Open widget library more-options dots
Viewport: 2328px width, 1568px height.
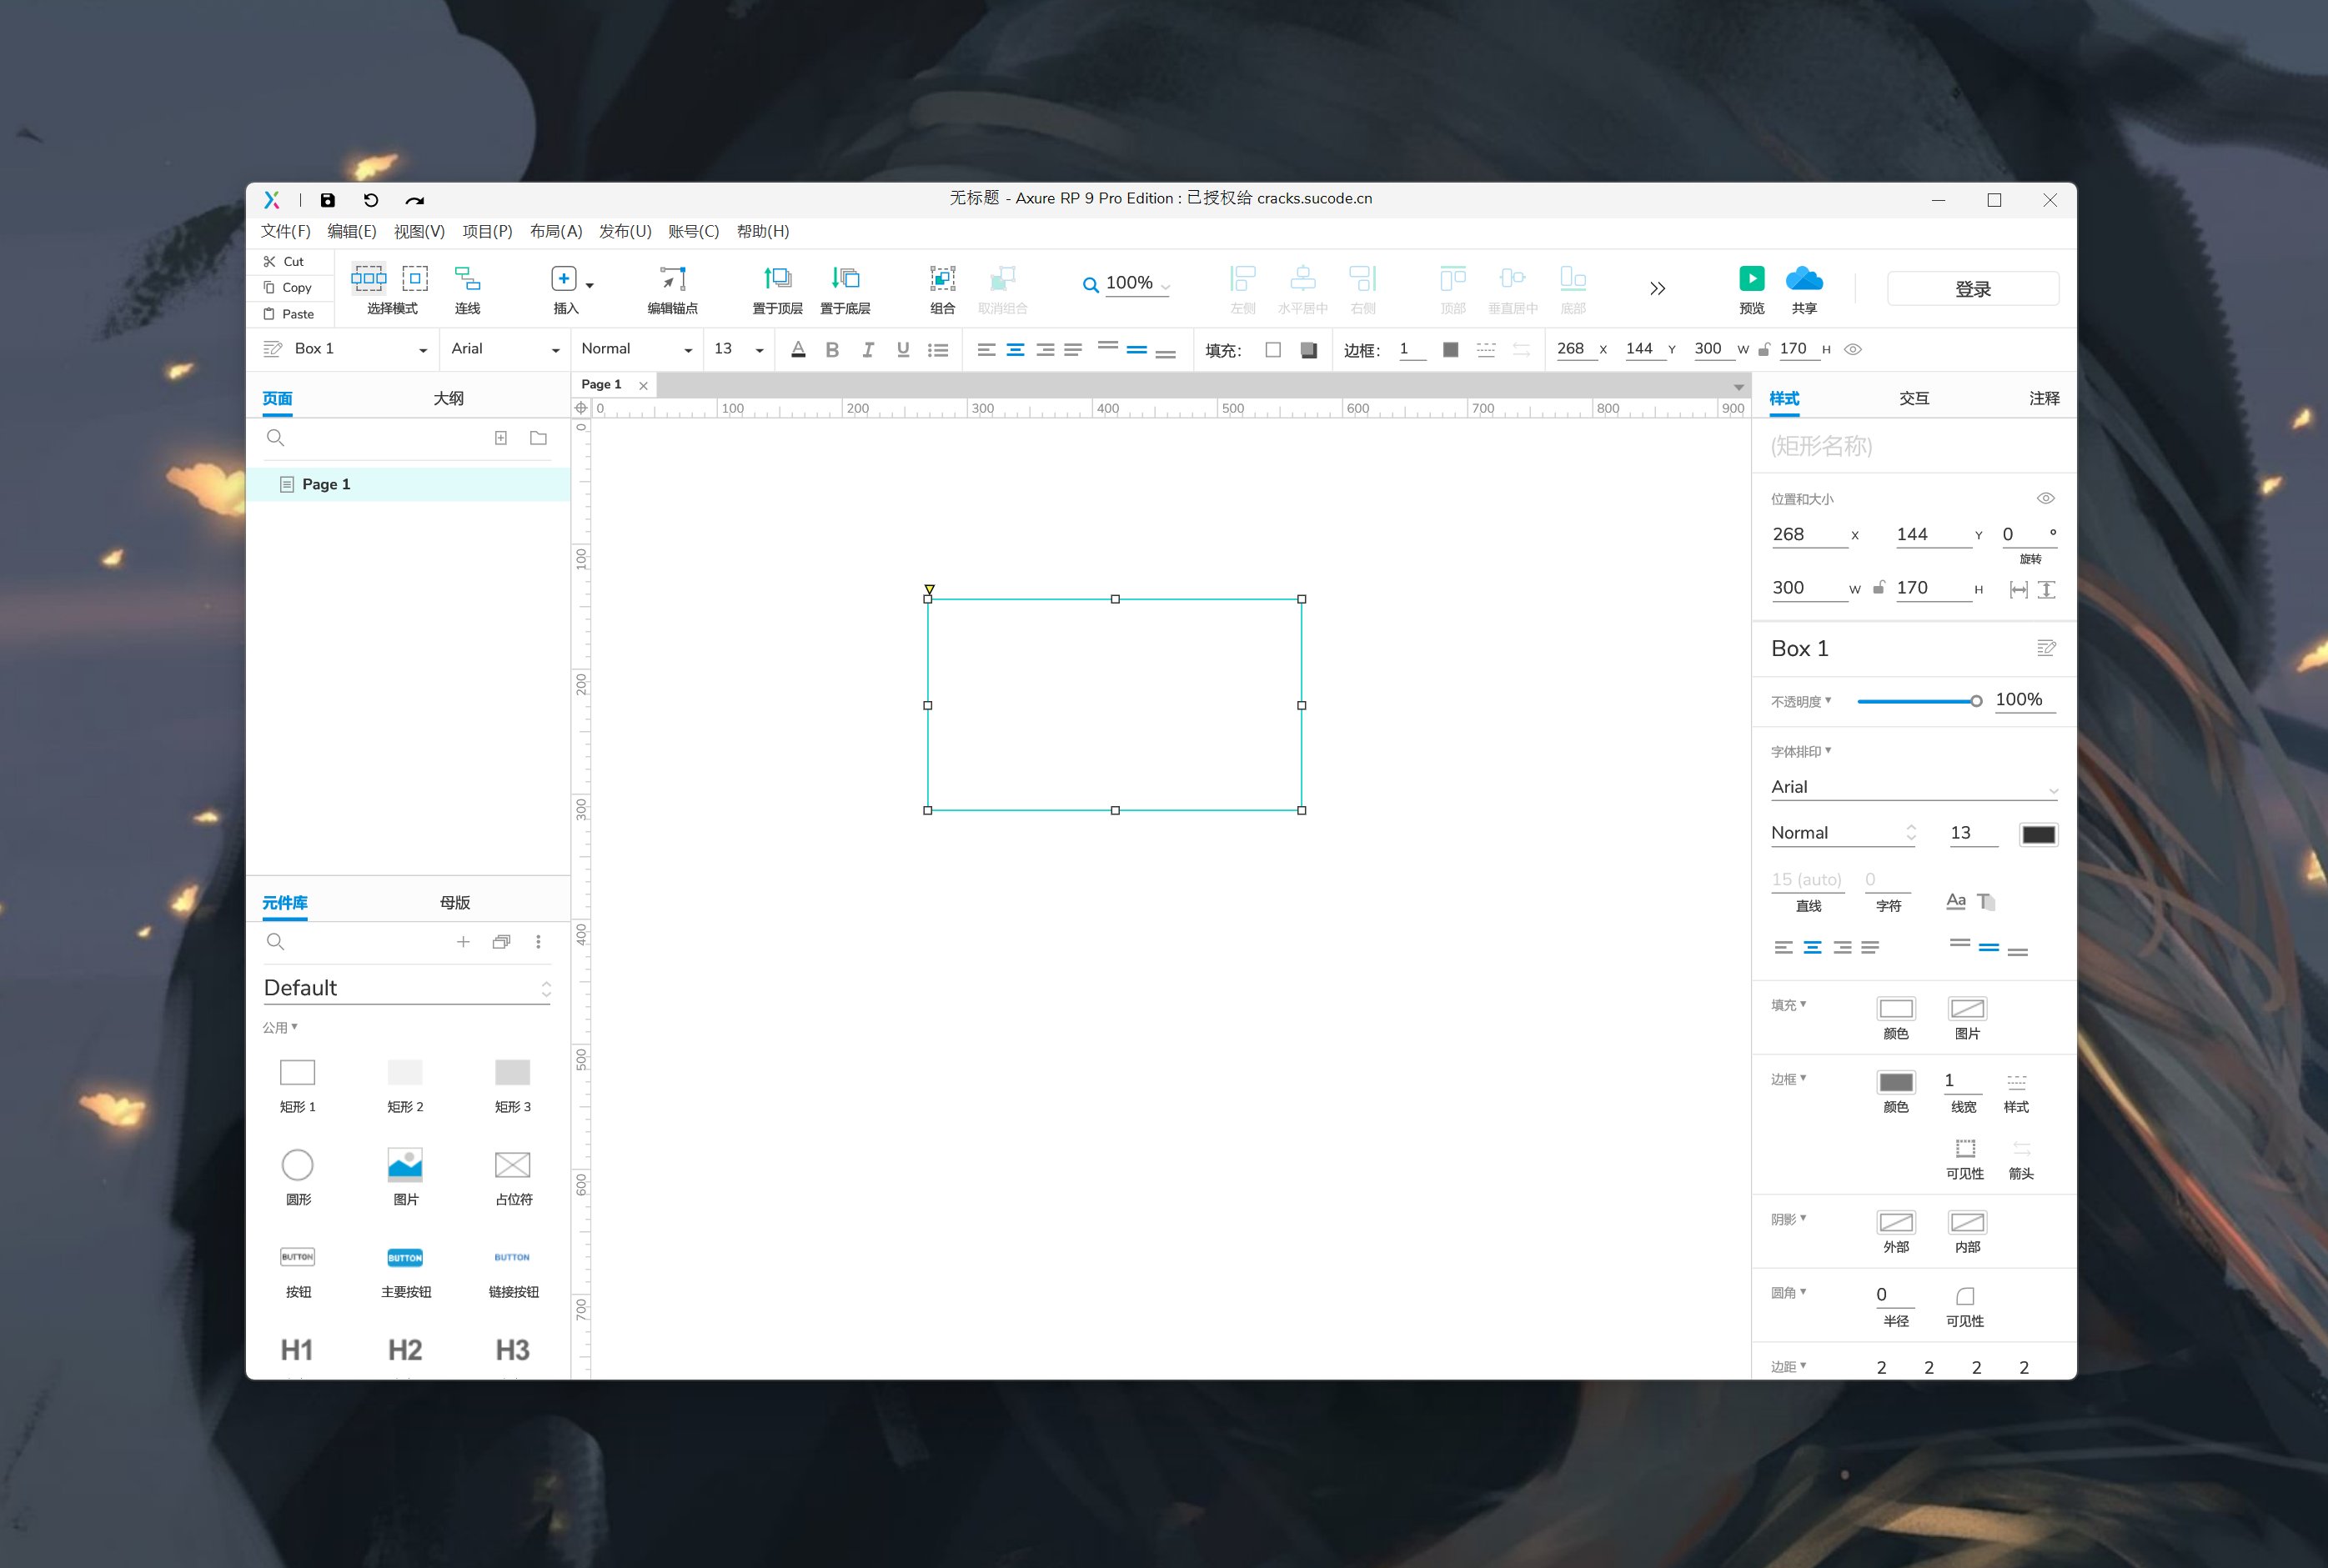click(538, 942)
